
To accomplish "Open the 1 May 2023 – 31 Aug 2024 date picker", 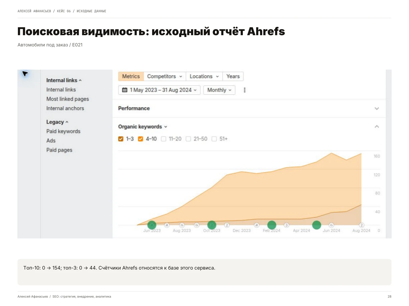I will pyautogui.click(x=159, y=90).
